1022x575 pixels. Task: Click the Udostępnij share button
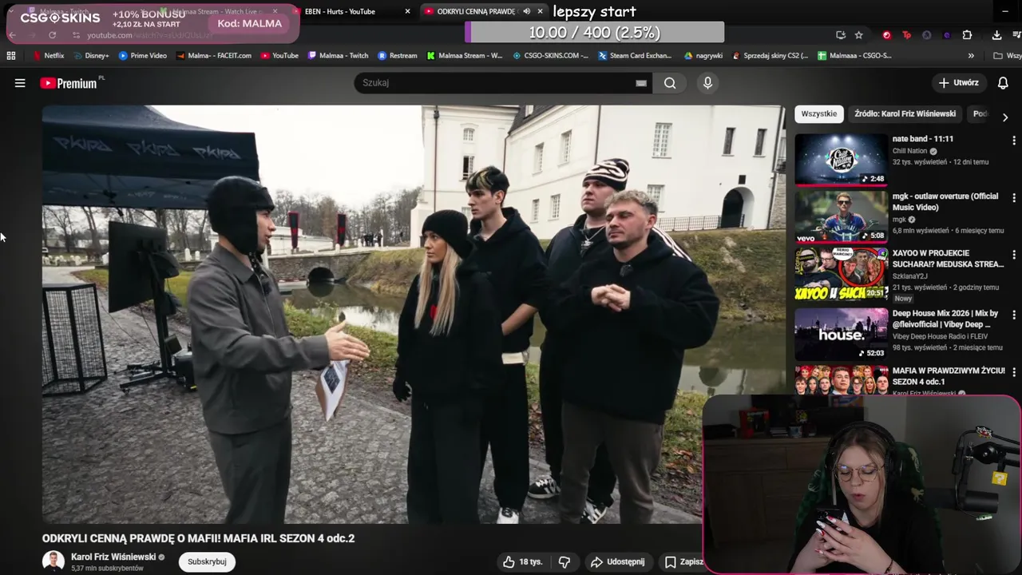click(x=617, y=562)
